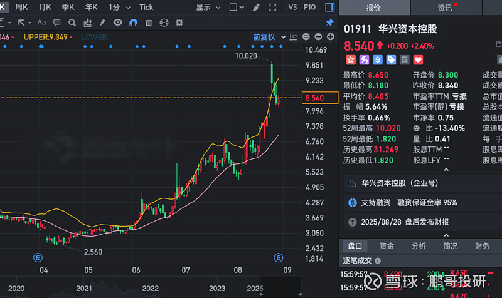Open drawing toolbar settings gear
This screenshot has width=502, height=298.
[179, 23]
